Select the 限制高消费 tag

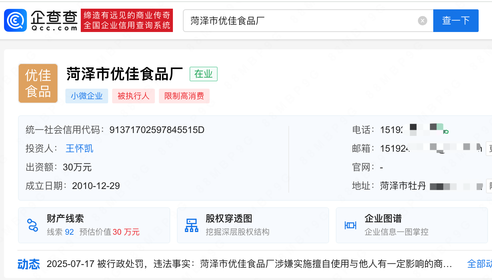[184, 96]
